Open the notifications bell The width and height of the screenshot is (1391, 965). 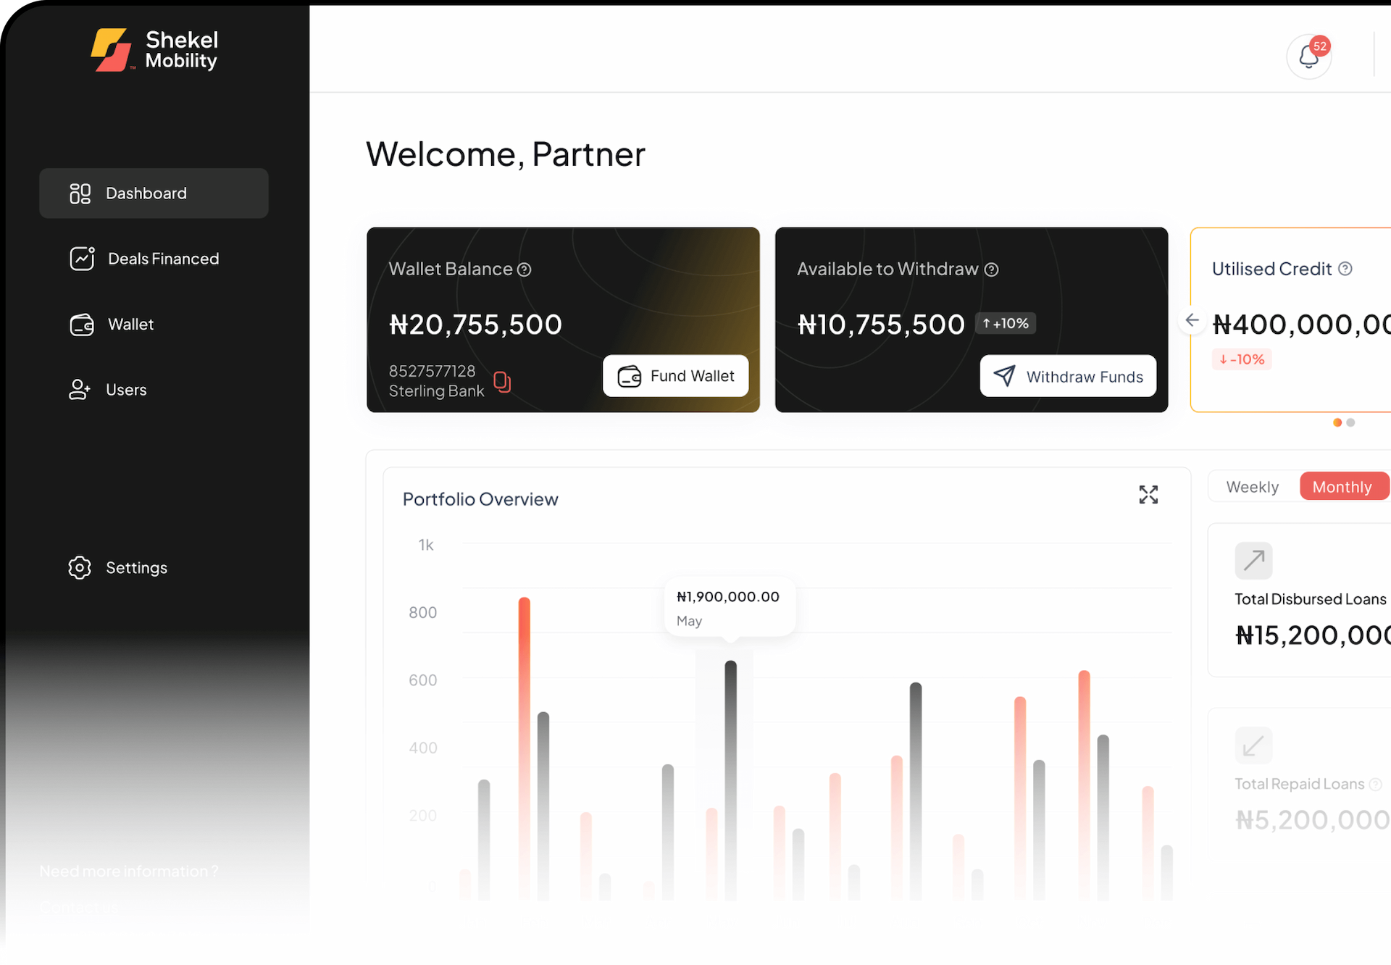1309,56
